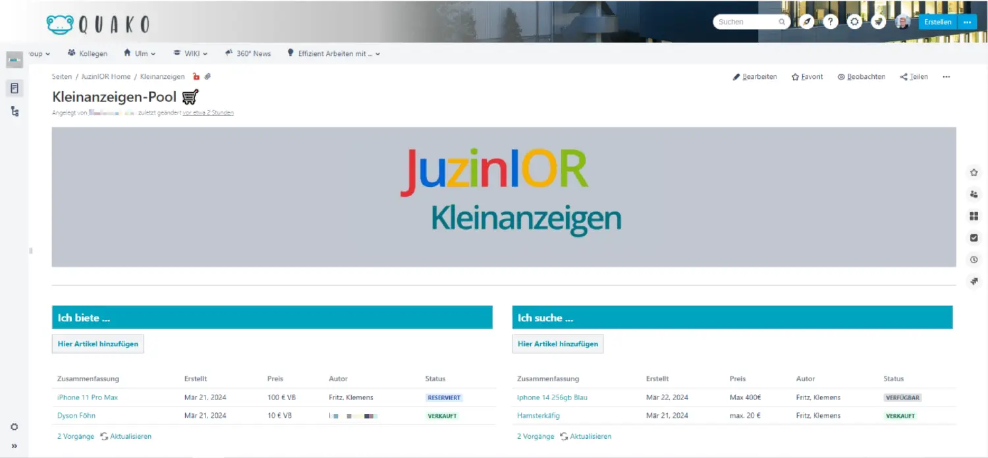Expand the Effizient Arbeiten mit menu
This screenshot has width=988, height=458.
(x=333, y=53)
